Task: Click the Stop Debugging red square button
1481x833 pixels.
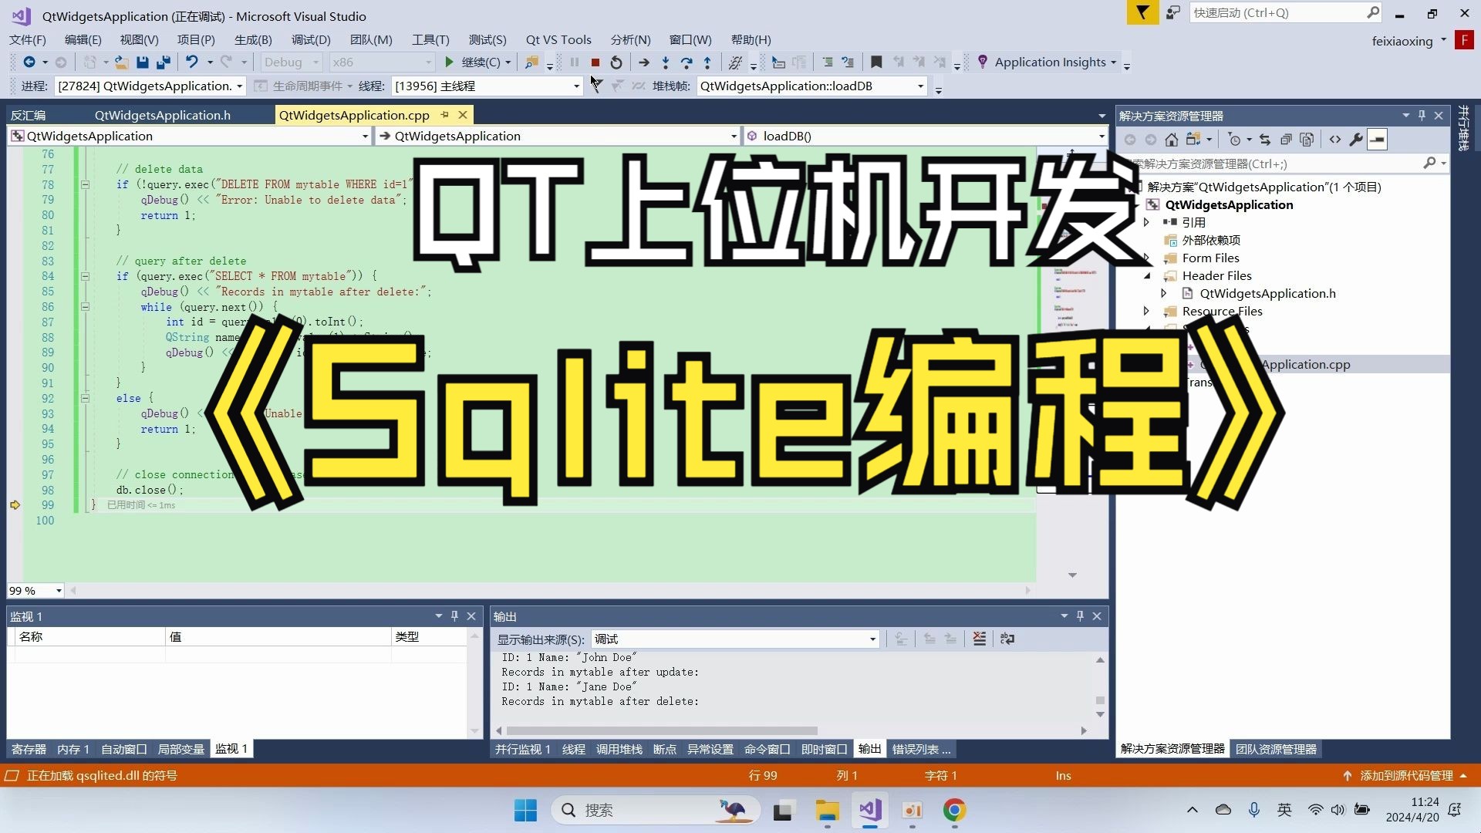Action: tap(595, 62)
